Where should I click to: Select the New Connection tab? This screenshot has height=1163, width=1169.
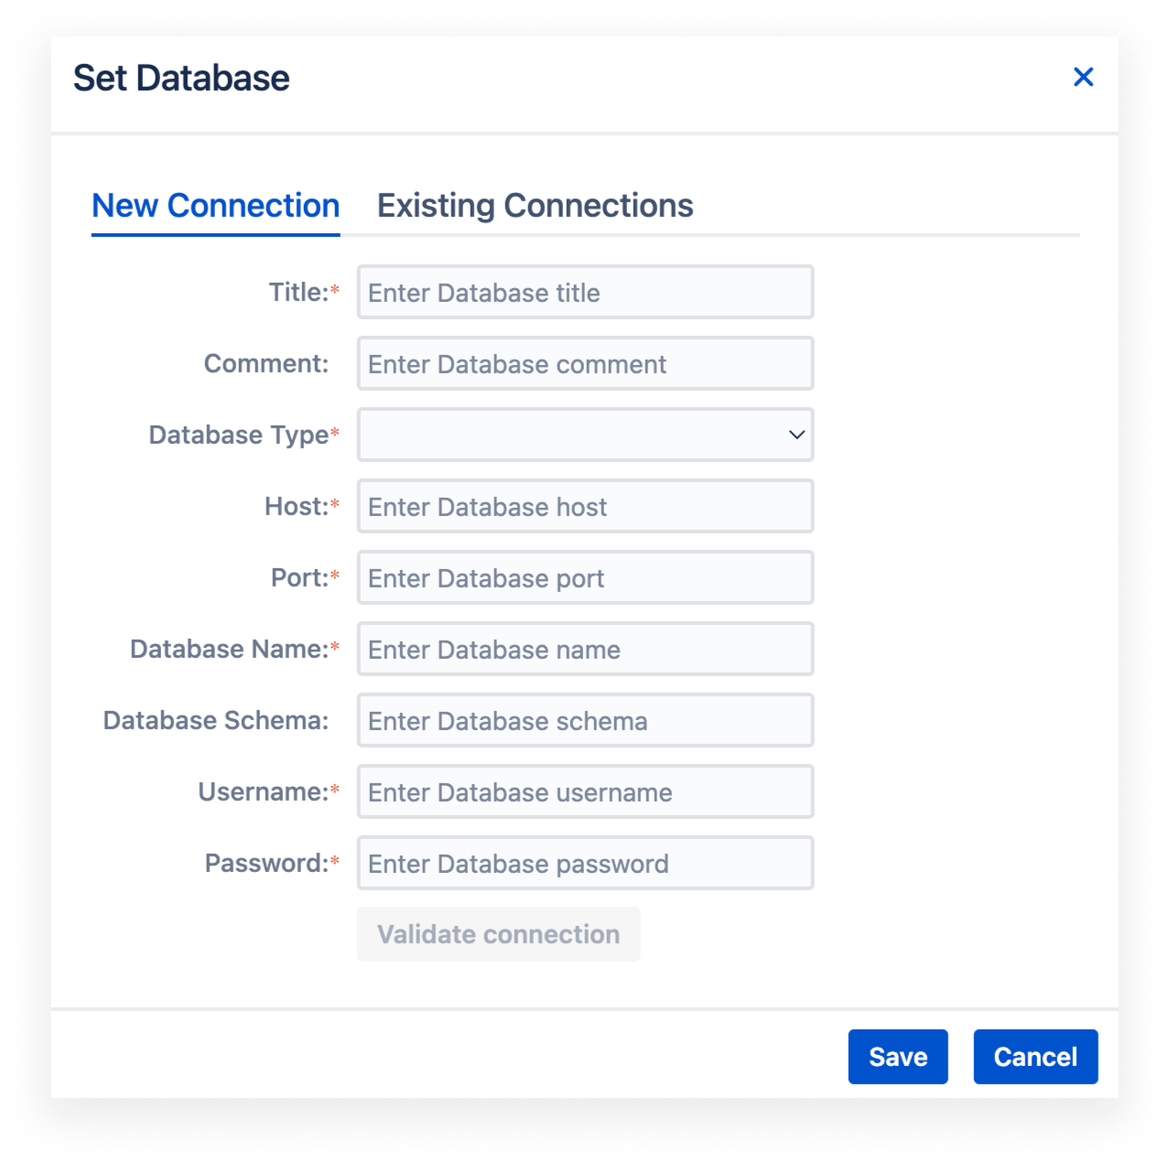[215, 205]
